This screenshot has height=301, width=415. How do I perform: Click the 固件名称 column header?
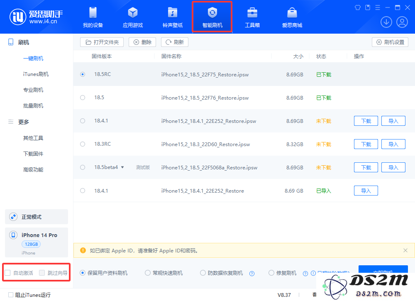[x=171, y=56]
